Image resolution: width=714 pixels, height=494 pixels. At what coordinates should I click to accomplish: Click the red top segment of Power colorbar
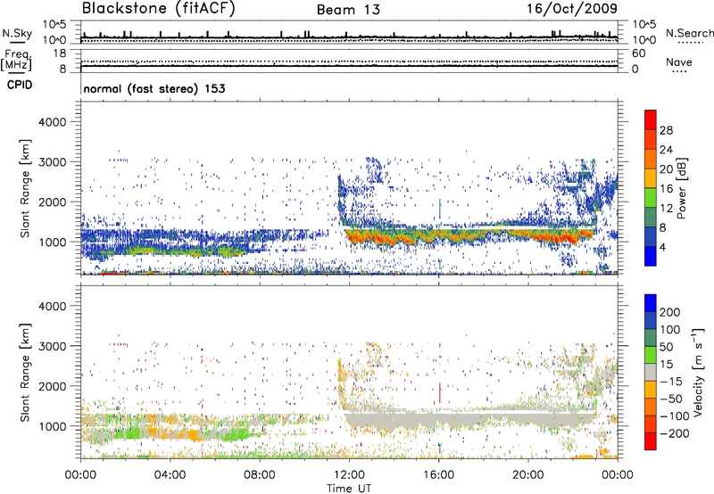651,120
